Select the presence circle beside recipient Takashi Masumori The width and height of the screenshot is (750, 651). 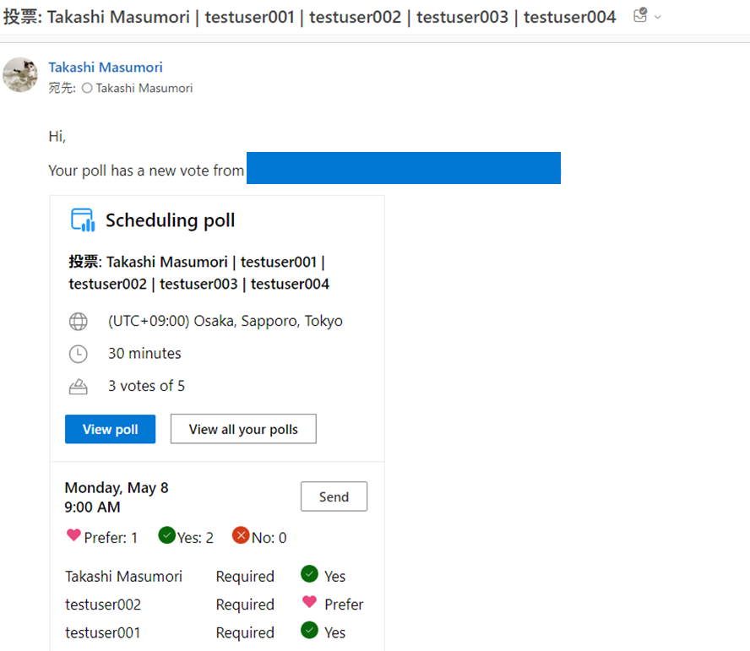pos(87,88)
